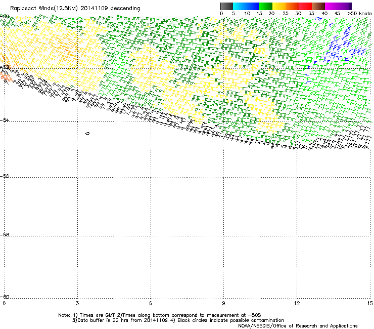Click the green 15-20 knots color swatch

266,6
